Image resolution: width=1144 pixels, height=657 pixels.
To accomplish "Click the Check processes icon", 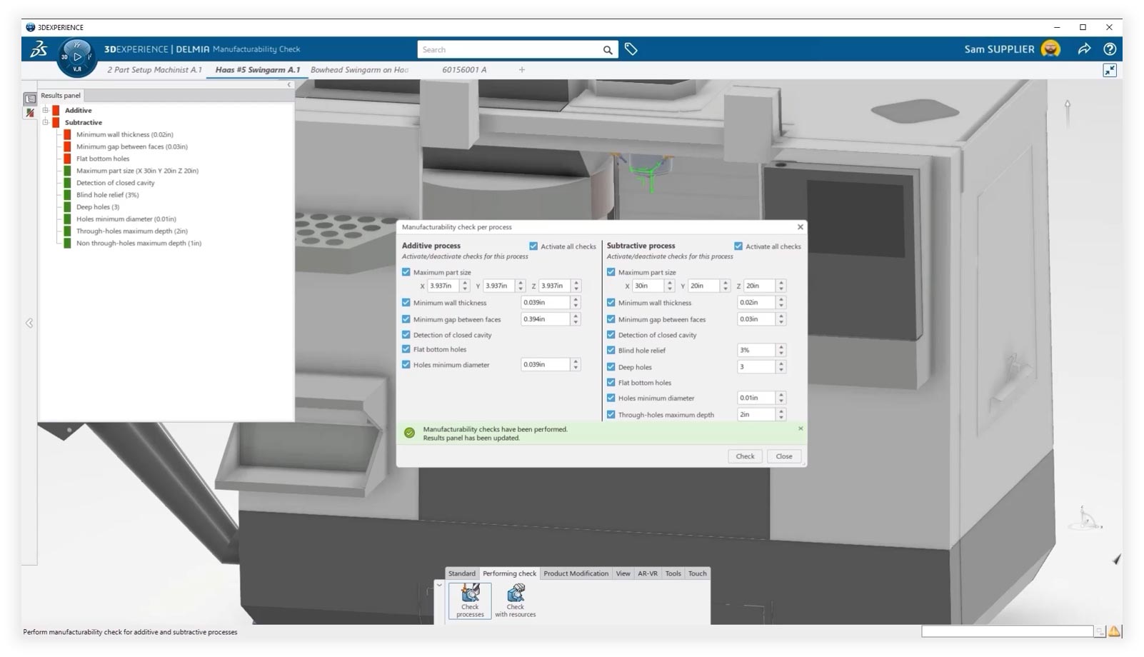I will point(470,601).
